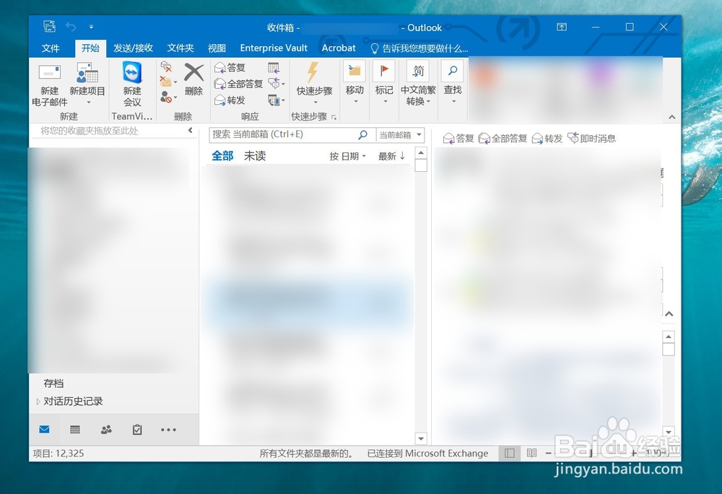
Task: Switch to Mail view in navigation bar
Action: [44, 430]
